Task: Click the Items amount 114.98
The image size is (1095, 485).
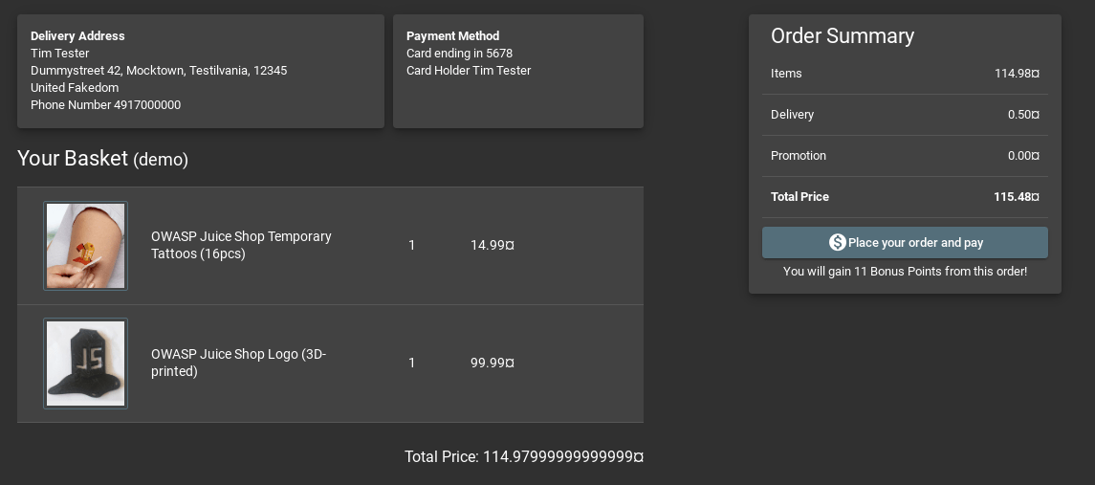Action: pos(1017,74)
